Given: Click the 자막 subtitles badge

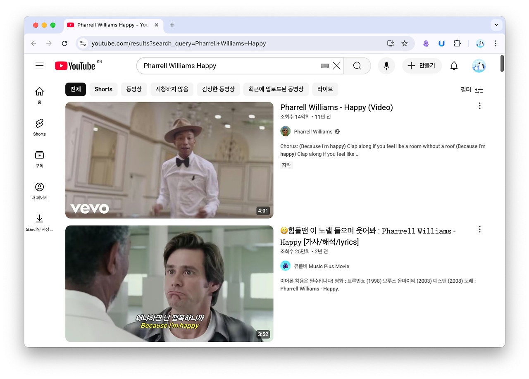Looking at the screenshot, I should pyautogui.click(x=286, y=165).
